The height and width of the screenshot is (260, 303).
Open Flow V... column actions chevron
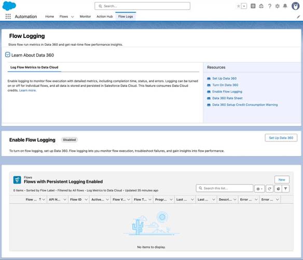pyautogui.click(x=129, y=199)
